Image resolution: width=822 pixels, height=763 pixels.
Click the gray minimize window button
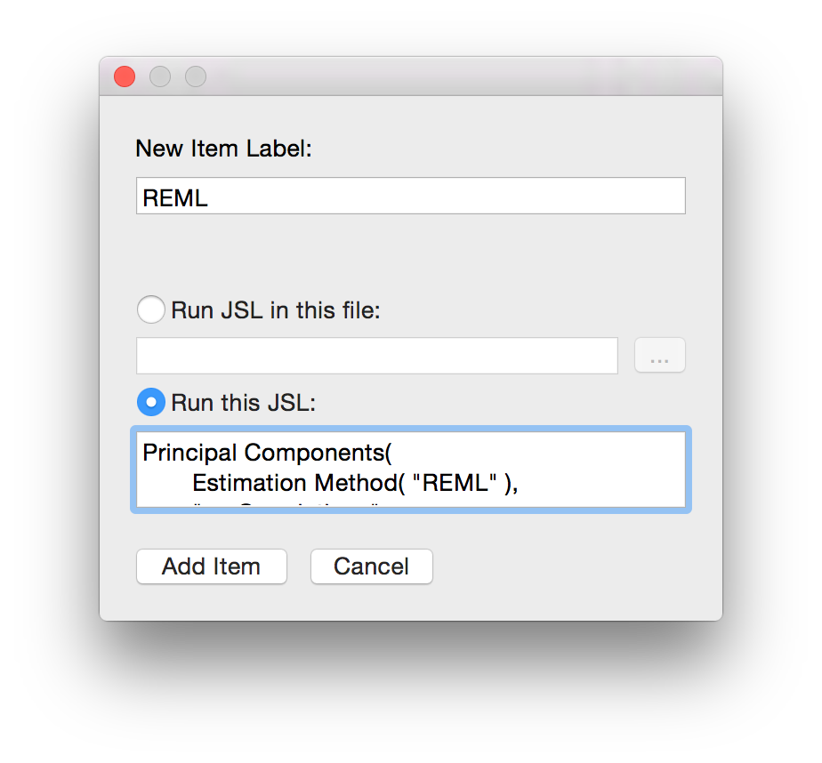tap(160, 76)
